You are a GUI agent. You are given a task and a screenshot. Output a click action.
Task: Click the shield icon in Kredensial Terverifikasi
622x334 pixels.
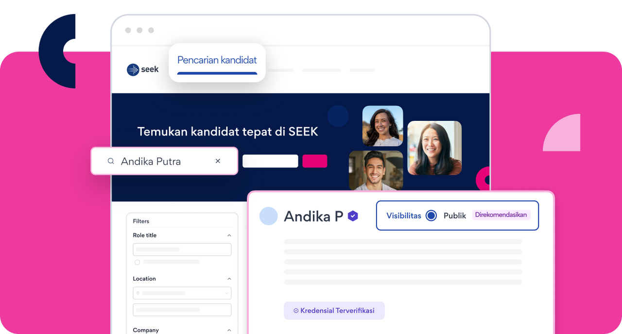[296, 311]
